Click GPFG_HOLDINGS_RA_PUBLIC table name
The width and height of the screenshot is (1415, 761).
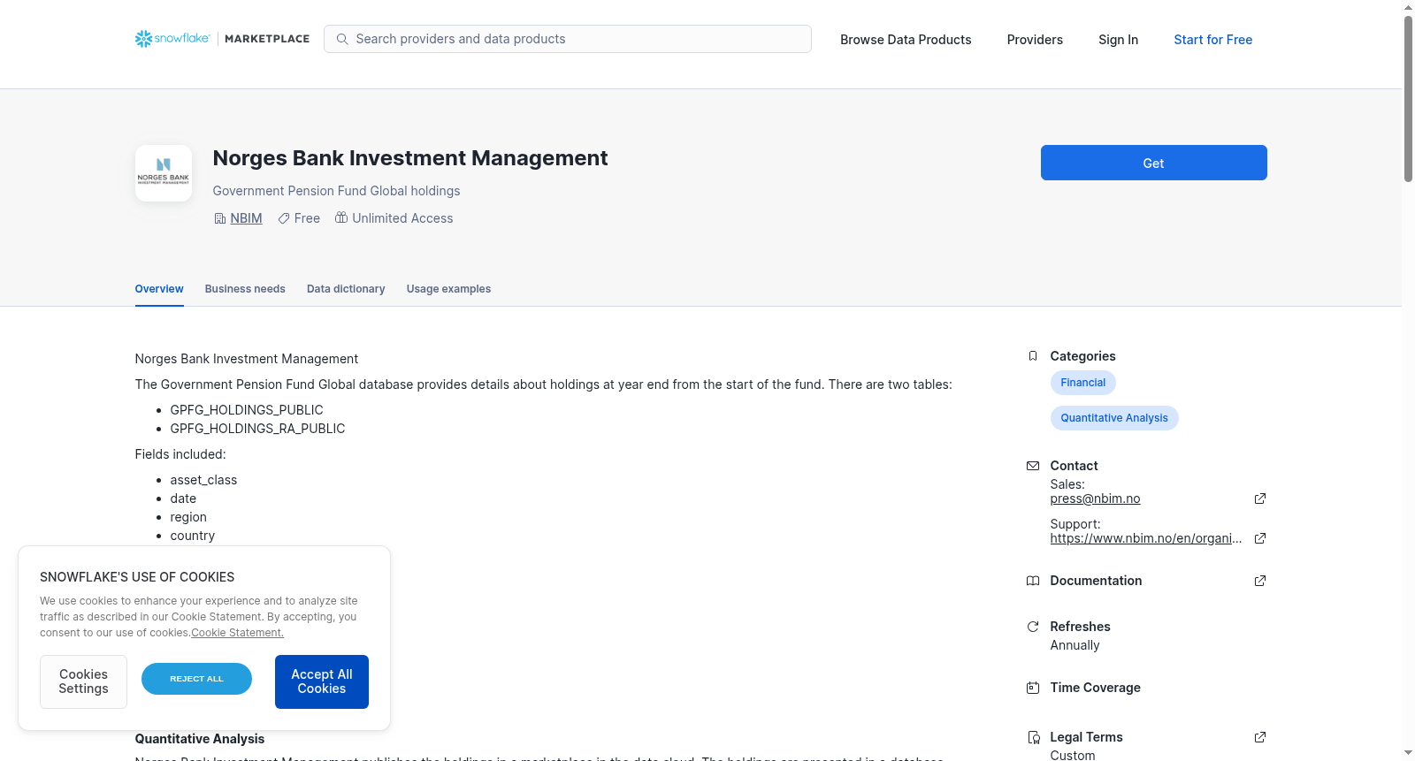pos(257,429)
